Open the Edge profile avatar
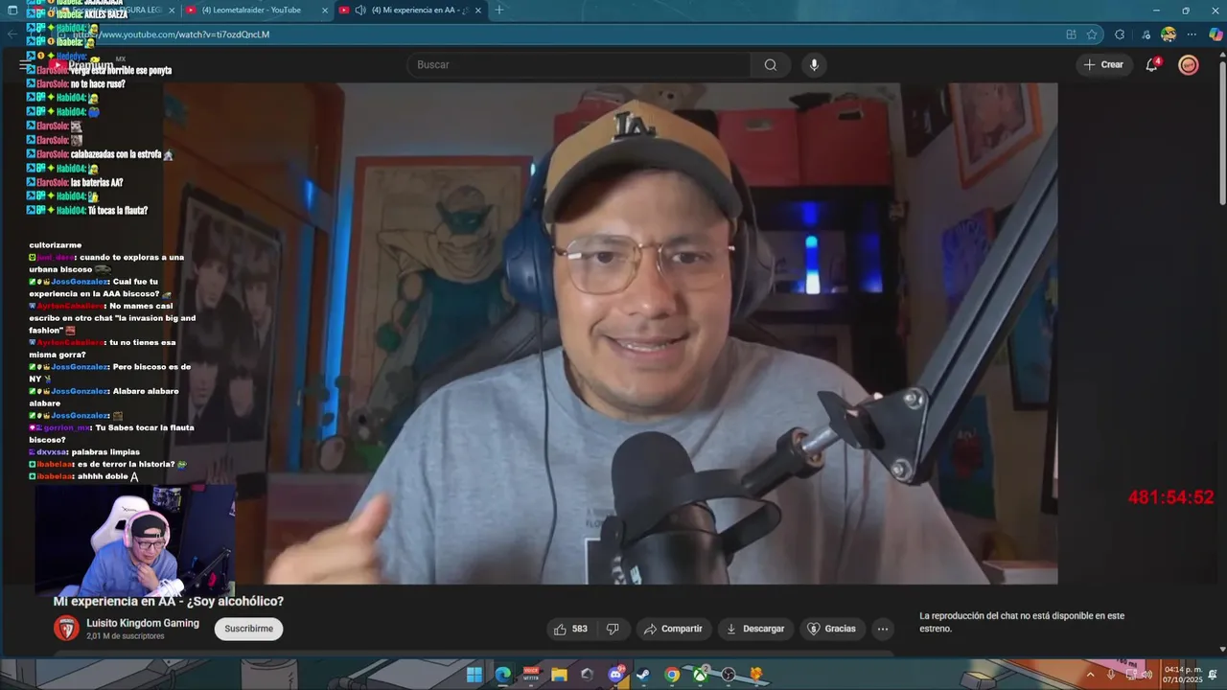1227x690 pixels. tap(1169, 34)
